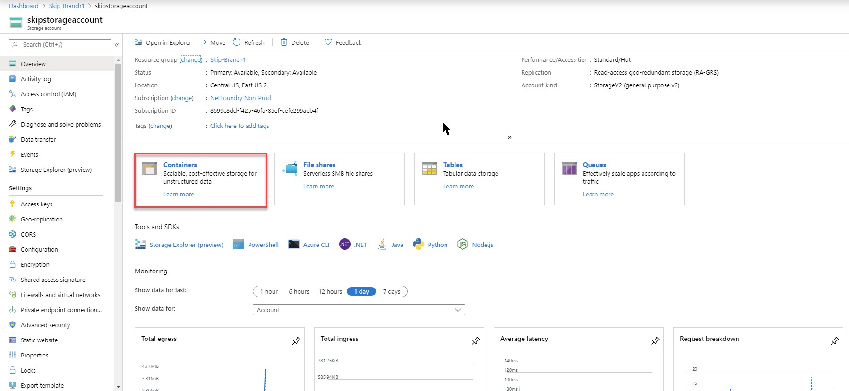849x391 pixels.
Task: Click the Containers tile icon
Action: (150, 169)
